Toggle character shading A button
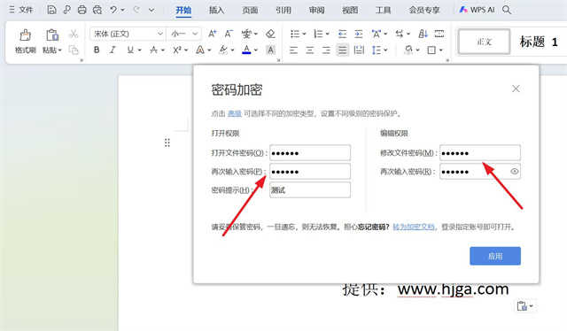The width and height of the screenshot is (567, 331). pyautogui.click(x=270, y=50)
